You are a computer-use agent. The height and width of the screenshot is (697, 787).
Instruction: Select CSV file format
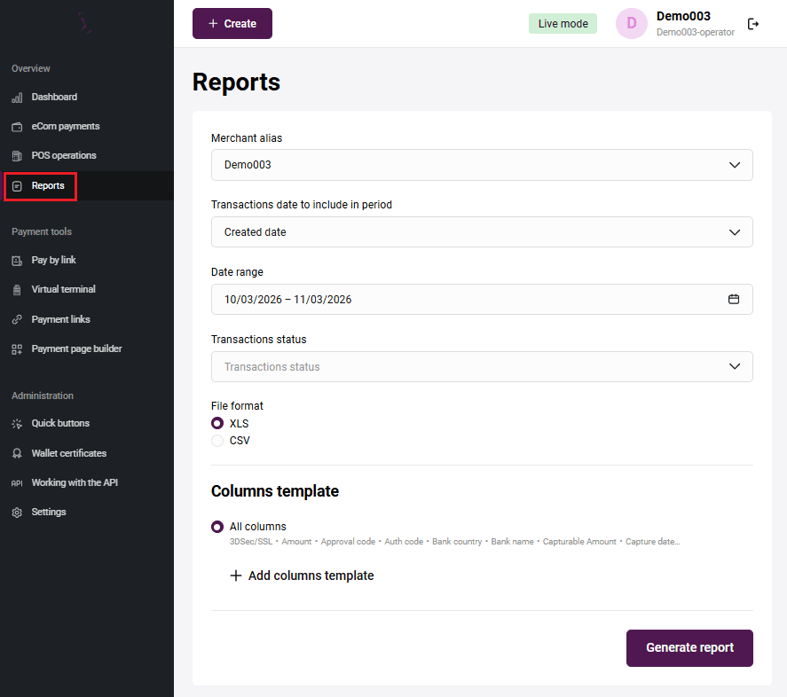coord(217,441)
